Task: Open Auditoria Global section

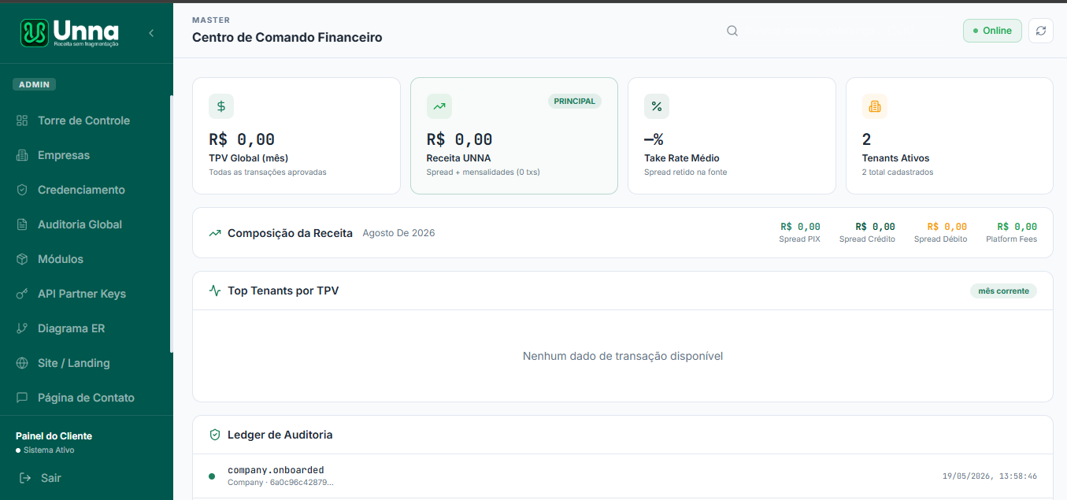Action: (85, 224)
